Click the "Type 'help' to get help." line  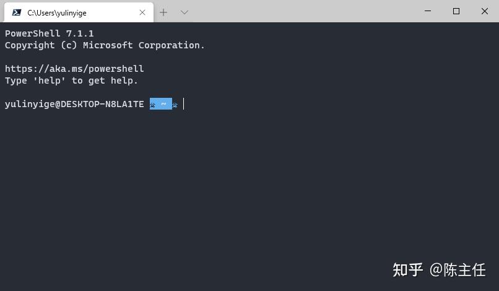pos(71,80)
